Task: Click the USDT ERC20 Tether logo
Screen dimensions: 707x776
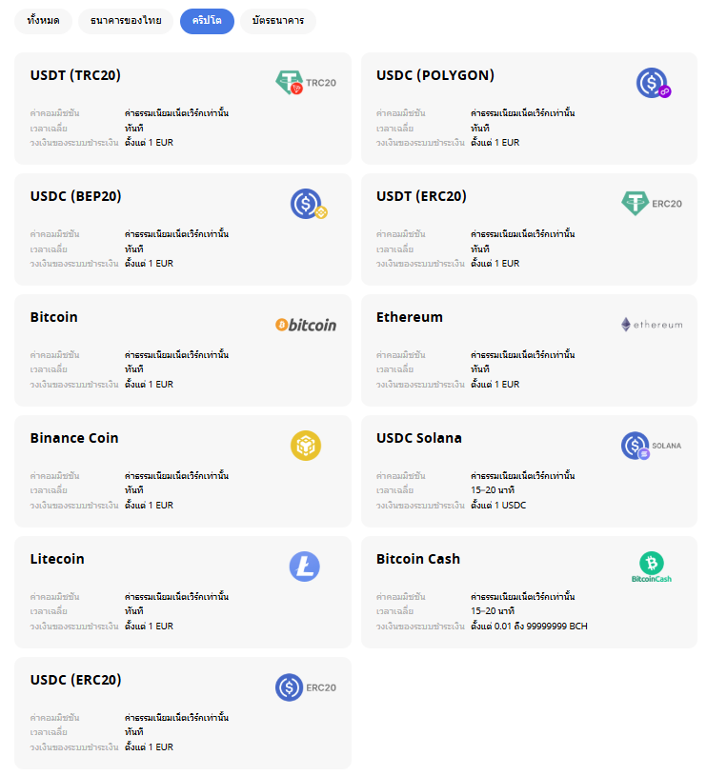Action: (652, 203)
